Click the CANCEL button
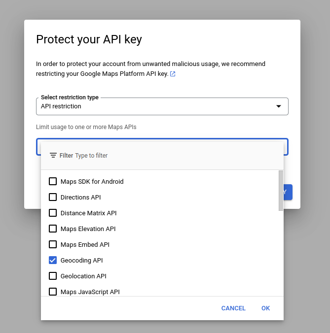 point(233,308)
